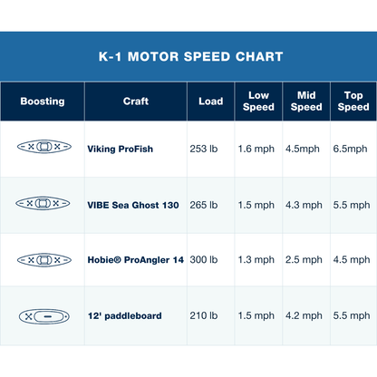Viewport: 377px width, 377px height.
Task: Click the Top Speed column header
Action: 353,101
